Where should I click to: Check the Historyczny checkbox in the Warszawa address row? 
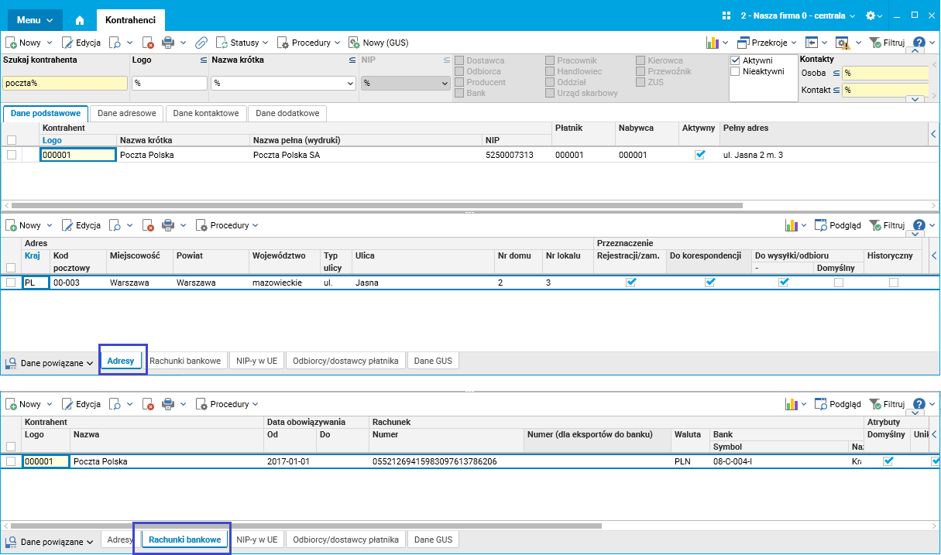(x=894, y=283)
